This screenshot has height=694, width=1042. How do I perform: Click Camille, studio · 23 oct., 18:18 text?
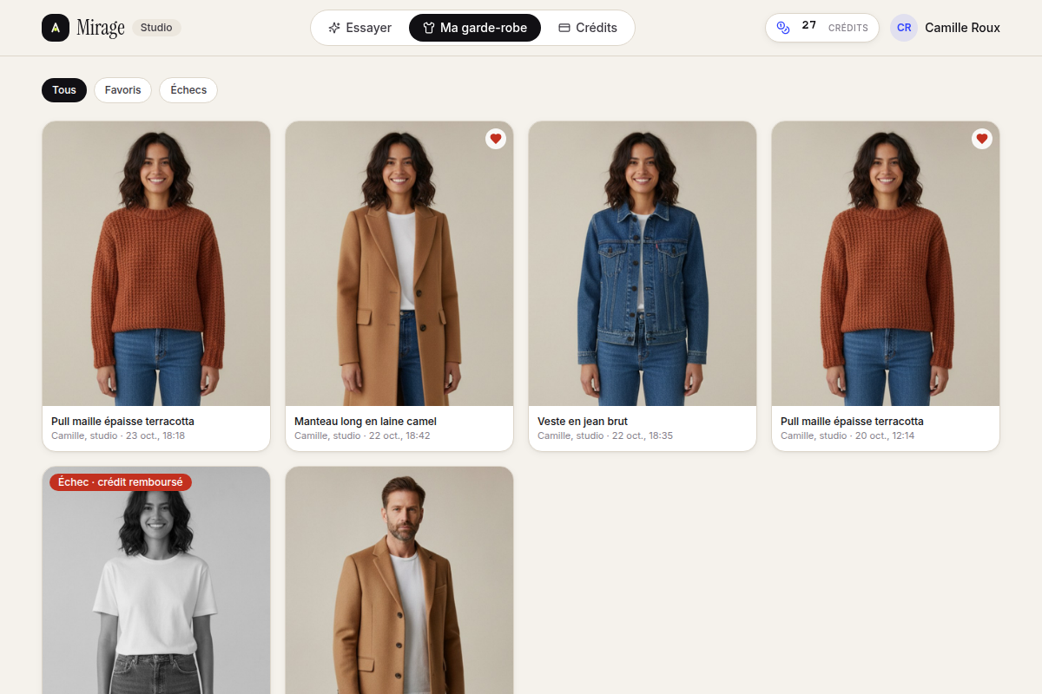point(118,435)
